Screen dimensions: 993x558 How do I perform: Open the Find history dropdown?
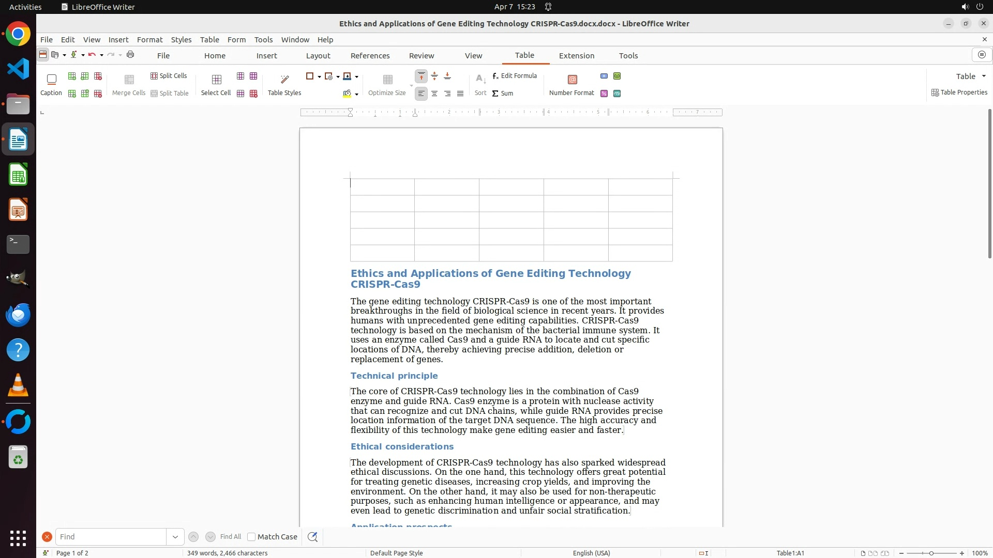click(x=175, y=537)
